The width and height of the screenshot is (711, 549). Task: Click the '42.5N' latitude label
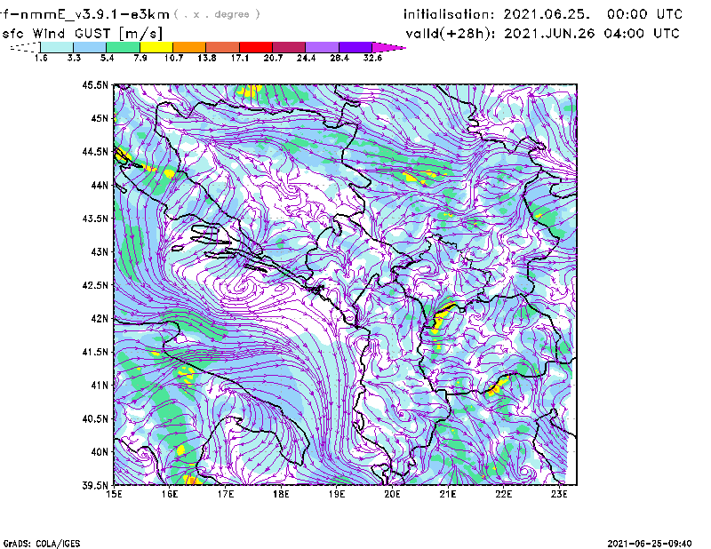95,285
